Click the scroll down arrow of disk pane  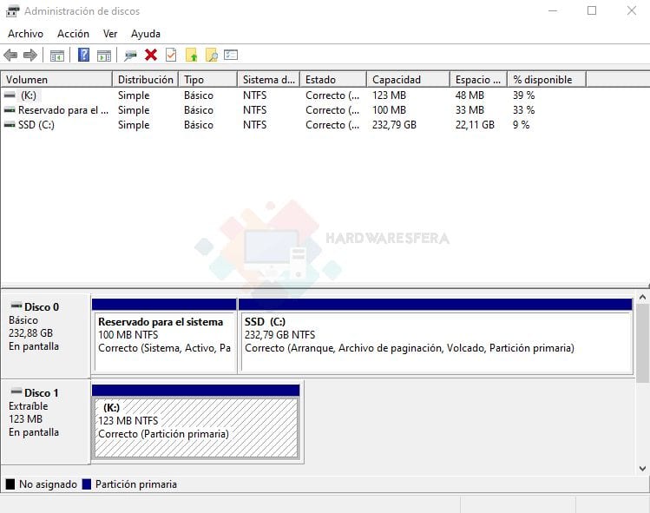click(642, 469)
